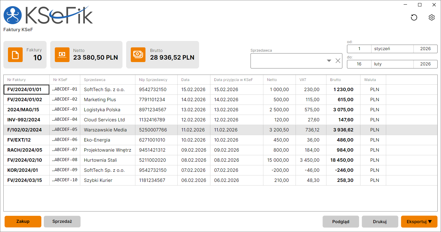Click the end date year field
This screenshot has height=232, width=441.
coord(425,64)
